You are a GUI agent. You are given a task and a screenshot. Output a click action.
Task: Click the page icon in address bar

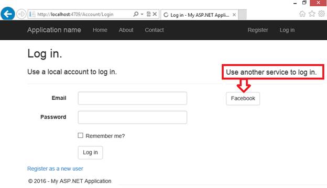pyautogui.click(x=32, y=14)
